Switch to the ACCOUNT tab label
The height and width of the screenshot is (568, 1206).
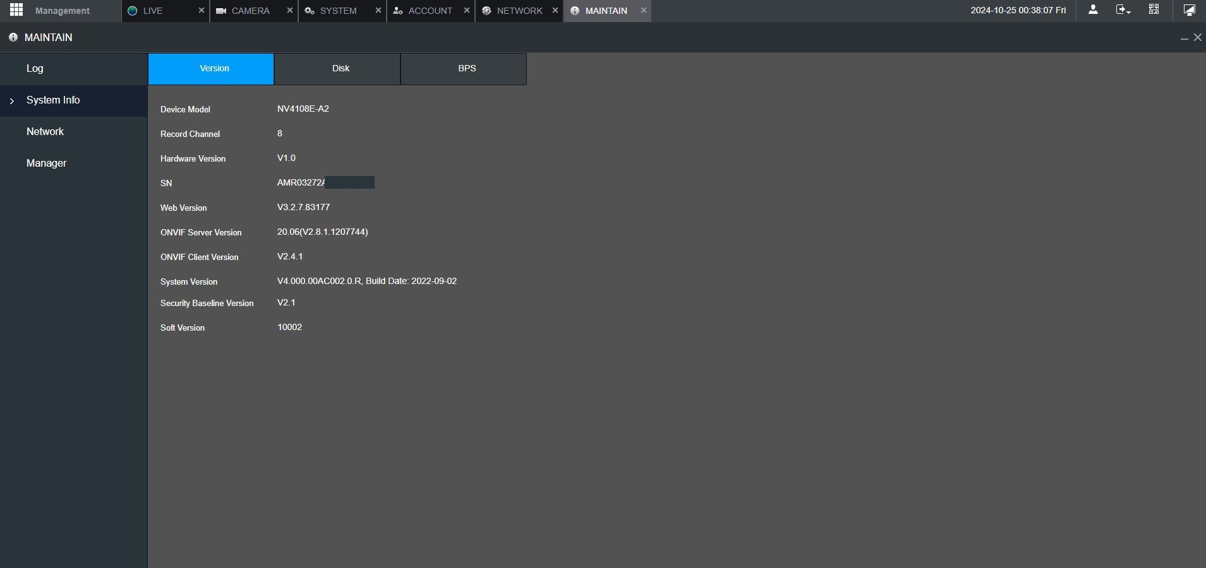[x=430, y=11]
